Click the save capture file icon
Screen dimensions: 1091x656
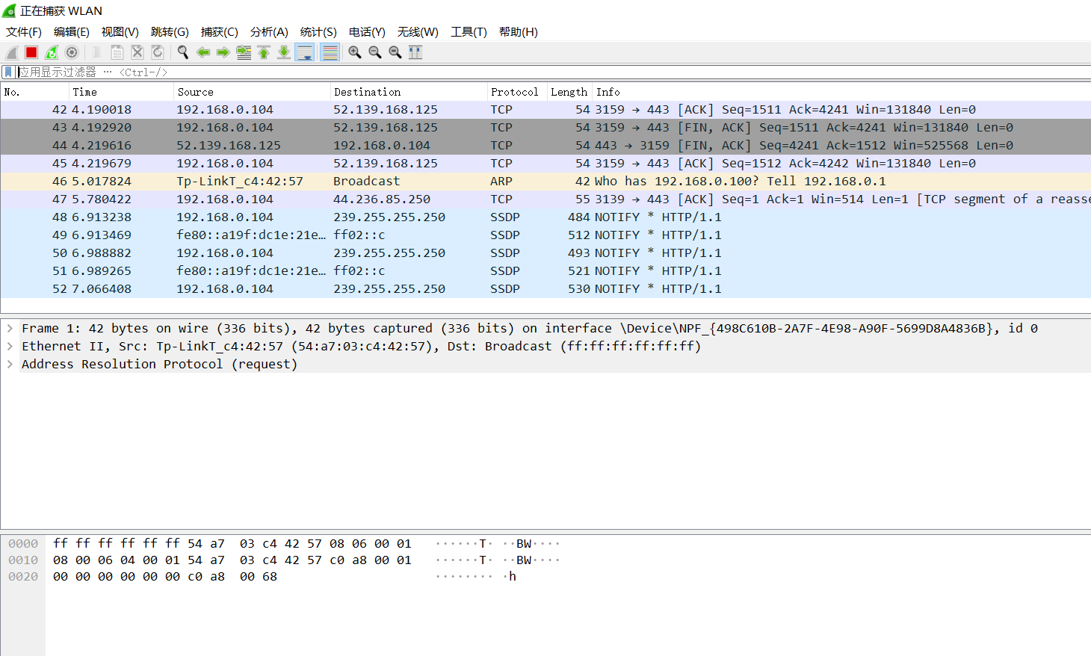pyautogui.click(x=117, y=52)
